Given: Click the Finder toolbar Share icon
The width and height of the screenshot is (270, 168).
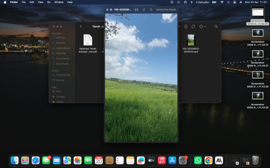Looking at the screenshot, I should (186, 27).
